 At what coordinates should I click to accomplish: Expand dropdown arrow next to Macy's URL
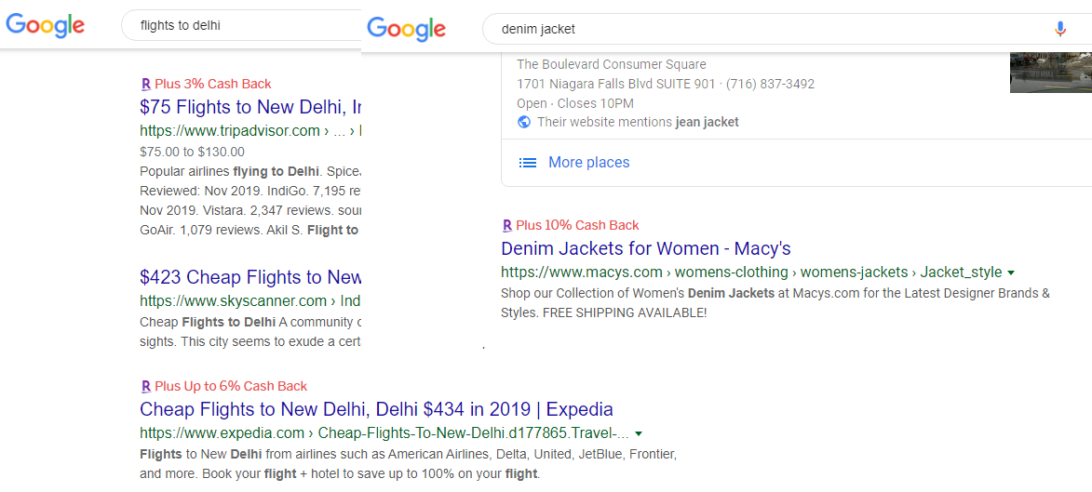pos(1011,273)
